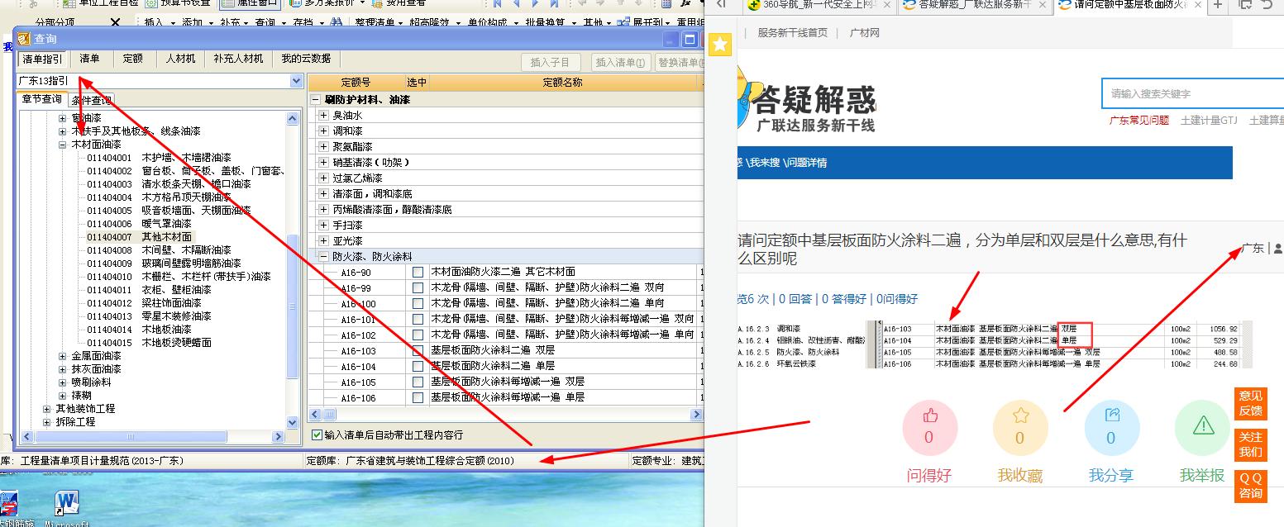
Task: Check box for A16-99 row
Action: click(x=418, y=287)
